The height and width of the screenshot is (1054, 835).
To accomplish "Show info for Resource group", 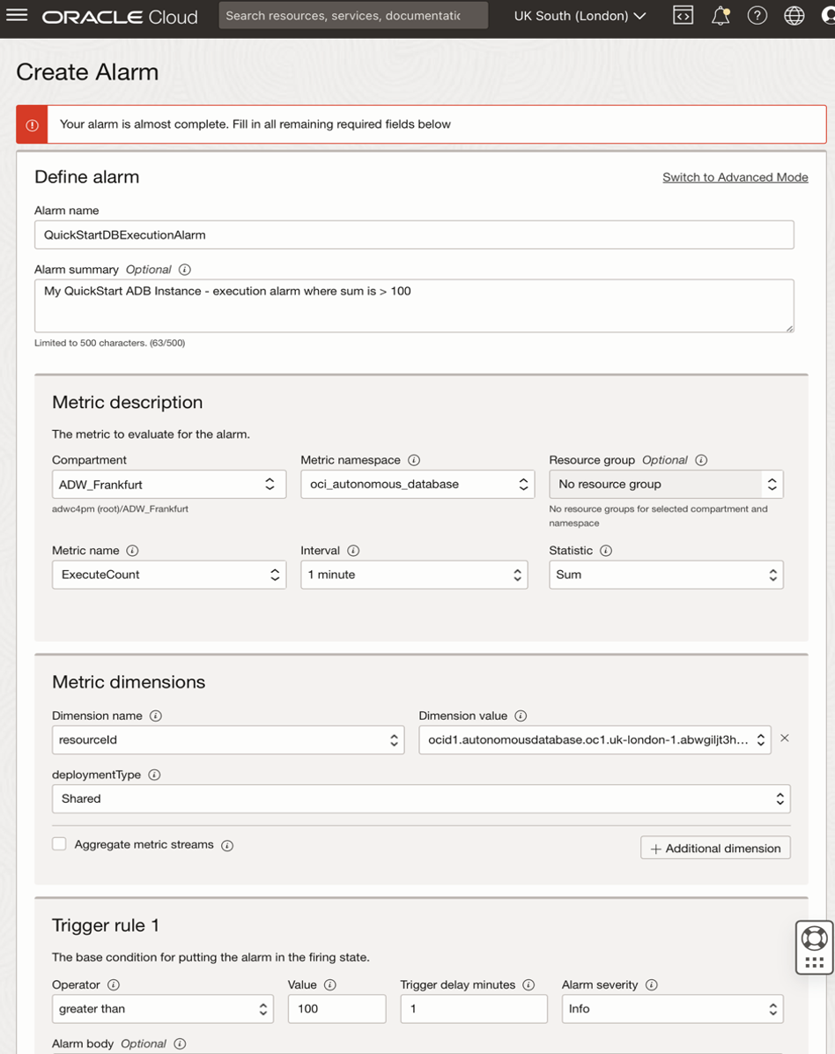I will 701,460.
